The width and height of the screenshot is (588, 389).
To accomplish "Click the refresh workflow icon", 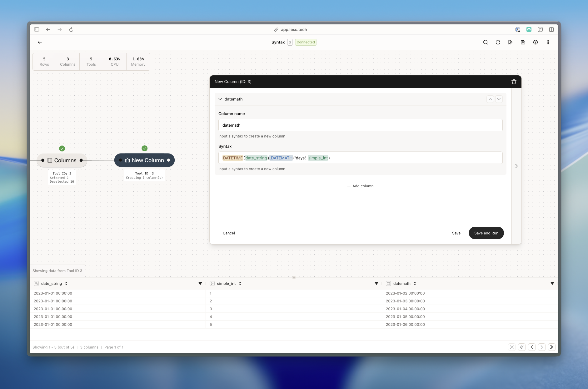I will [498, 42].
